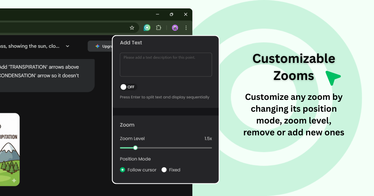374x196 pixels.
Task: Switch the OFF toggle to on
Action: coord(128,87)
